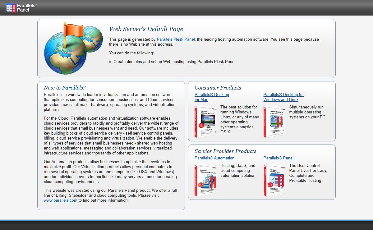The width and height of the screenshot is (373, 230).
Task: Click paragraph starting 'This website was created'
Action: pyautogui.click(x=110, y=195)
